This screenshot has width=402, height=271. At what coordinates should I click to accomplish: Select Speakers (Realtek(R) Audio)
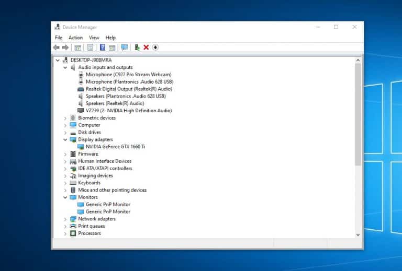[x=115, y=103]
